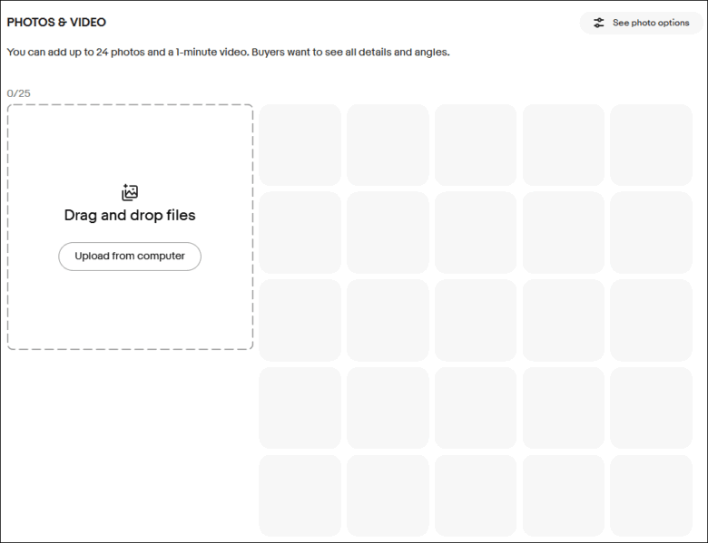This screenshot has width=708, height=543.
Task: Click middle photo slot in second row
Action: (476, 232)
